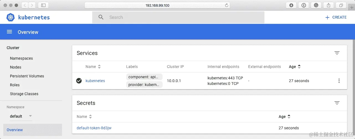Sort Secrets by Age column
The image size is (355, 139).
coord(285,117)
